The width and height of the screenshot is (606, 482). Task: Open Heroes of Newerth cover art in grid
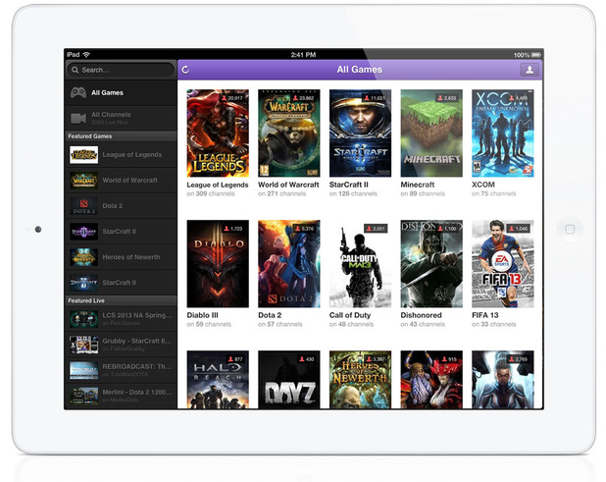click(x=360, y=380)
